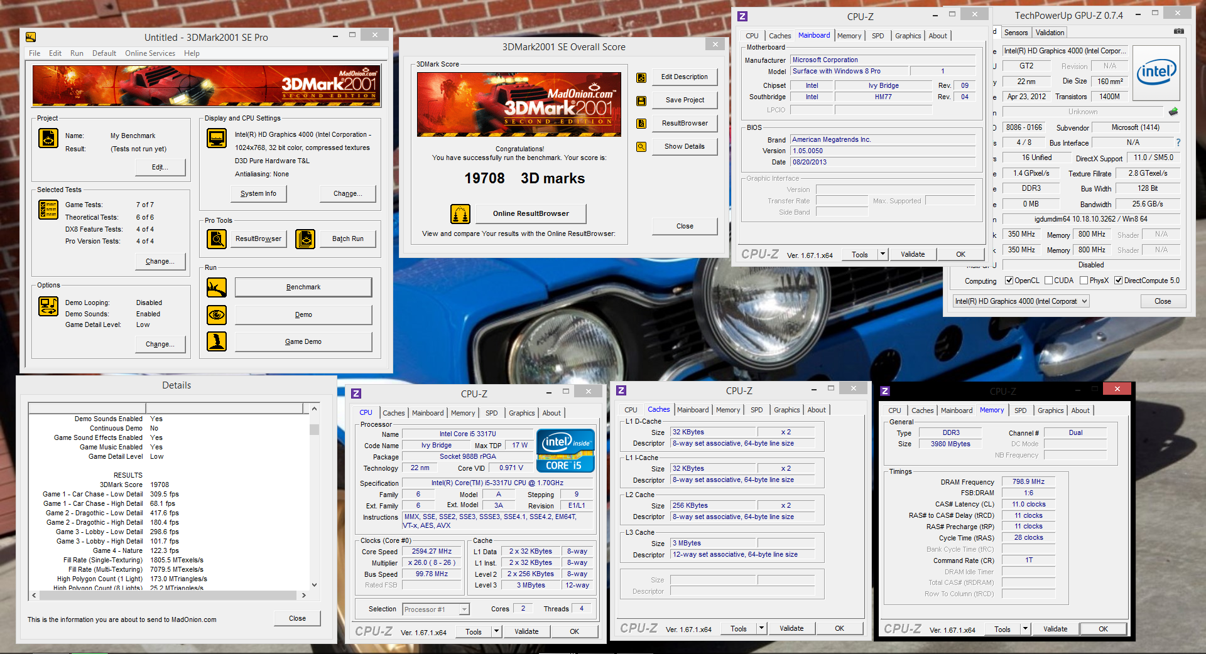
Task: Click the Details list vertical scrollbar thumb
Action: pyautogui.click(x=314, y=429)
